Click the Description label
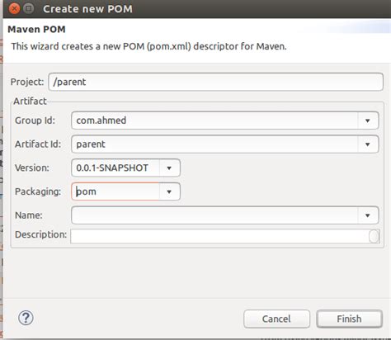 click(40, 234)
